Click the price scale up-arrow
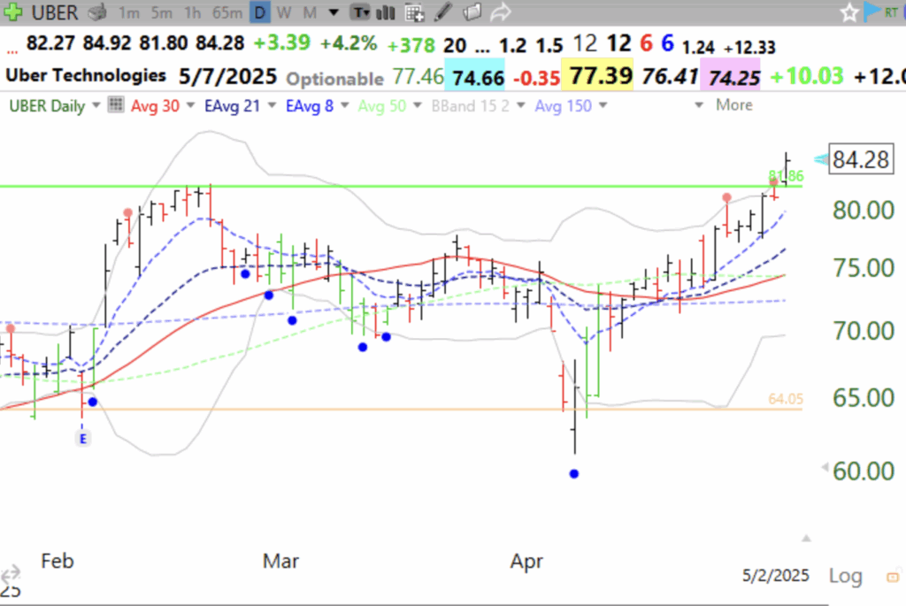Screen dimensions: 906x606 pyautogui.click(x=806, y=539)
